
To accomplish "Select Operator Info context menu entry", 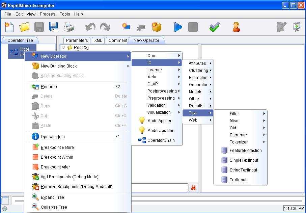I will tap(78, 136).
